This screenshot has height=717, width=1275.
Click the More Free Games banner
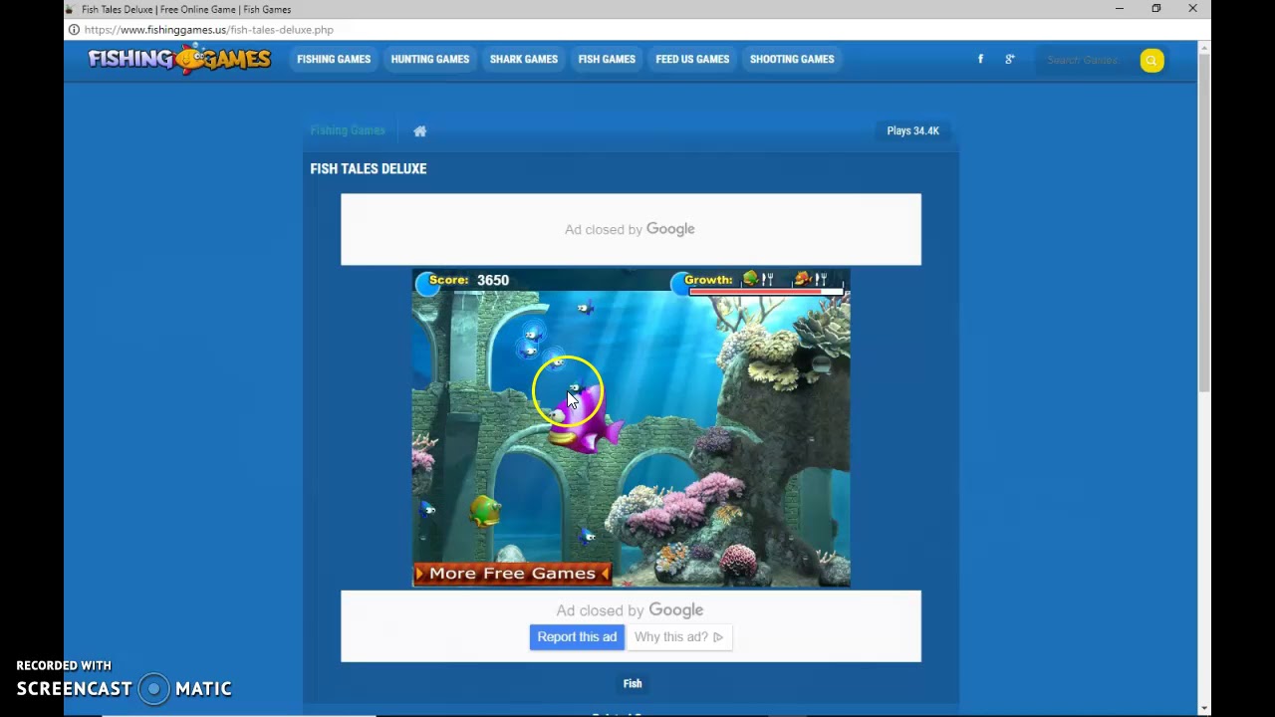coord(512,573)
